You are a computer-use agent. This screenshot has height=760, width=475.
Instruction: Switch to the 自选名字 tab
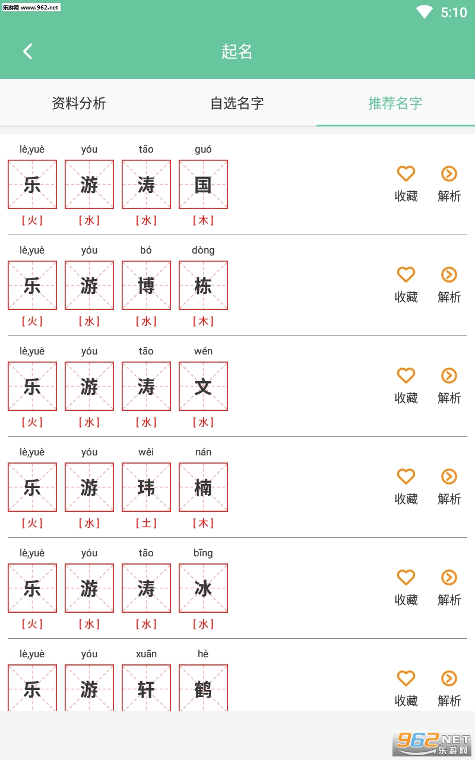click(x=237, y=103)
